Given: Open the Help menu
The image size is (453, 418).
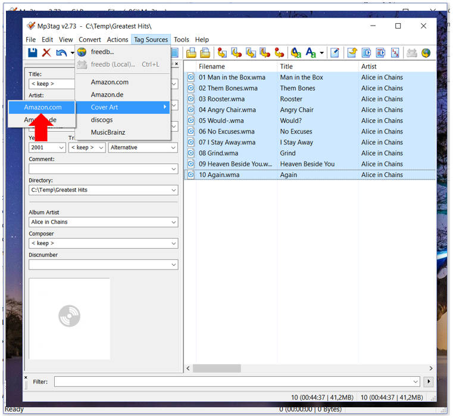Looking at the screenshot, I should (202, 39).
